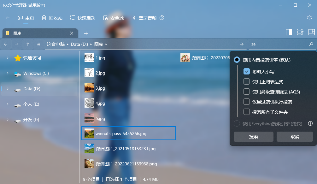This screenshot has width=317, height=184.
Task: Switch to the grid layout view icon
Action: tap(312, 32)
